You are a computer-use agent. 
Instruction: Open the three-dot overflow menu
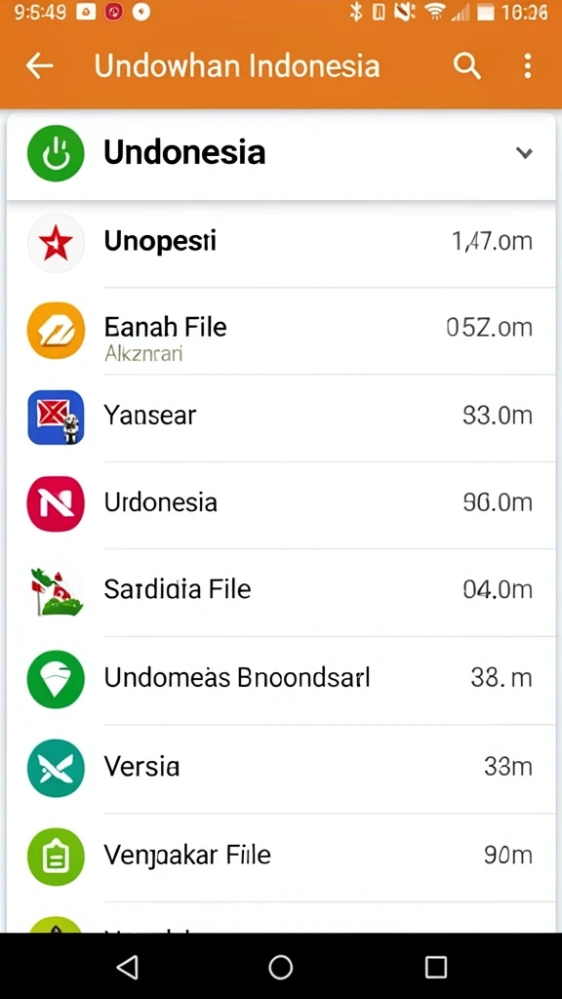pyautogui.click(x=527, y=65)
